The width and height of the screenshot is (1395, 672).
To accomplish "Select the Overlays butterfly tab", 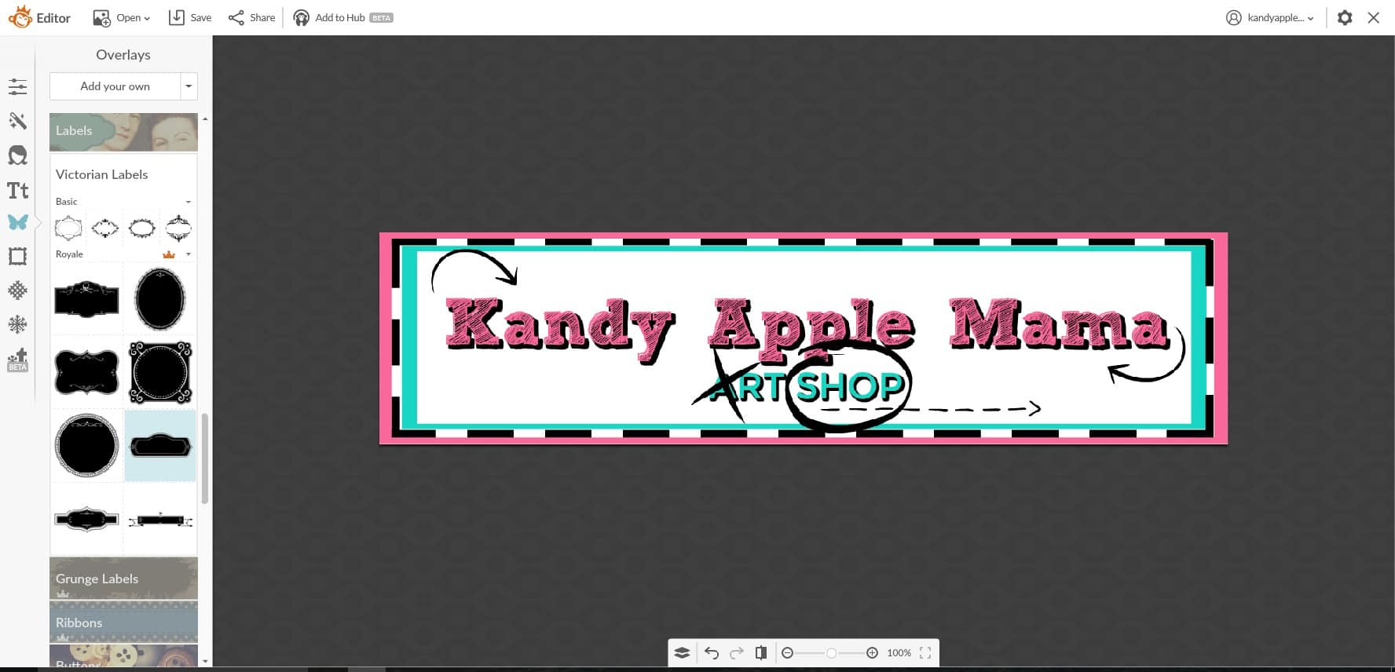I will 17,222.
